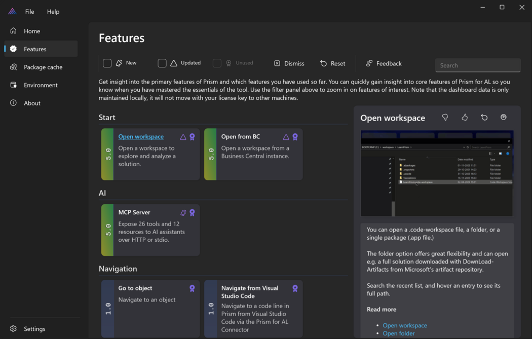Click award ribbon icon on Open workspace card
This screenshot has height=339, width=532.
(x=192, y=137)
